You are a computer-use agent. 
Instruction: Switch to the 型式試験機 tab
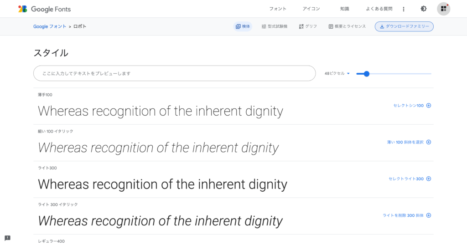point(275,26)
